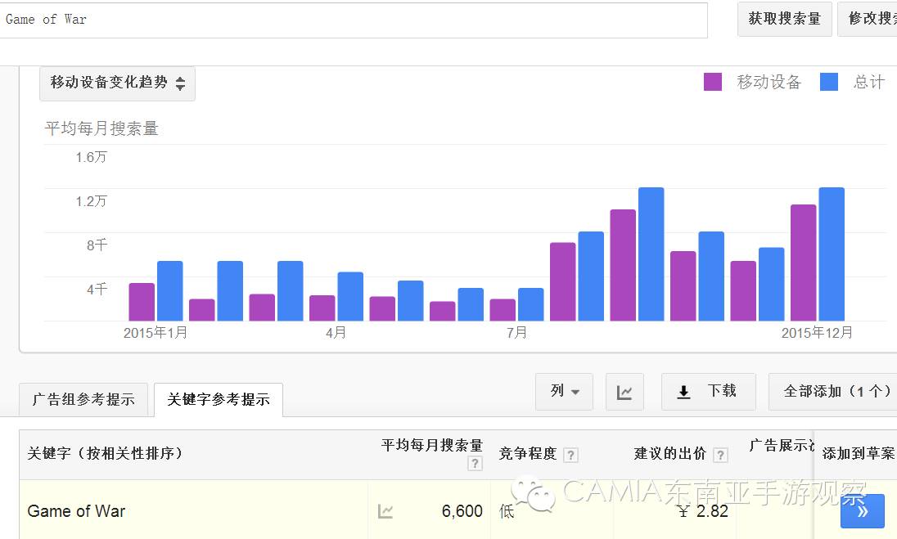The height and width of the screenshot is (539, 897).
Task: Click the 2015年12月 purple mobile bar
Action: coord(803,263)
